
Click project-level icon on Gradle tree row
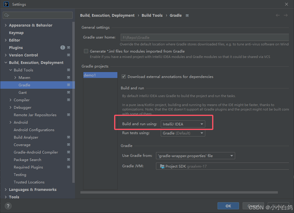(69, 85)
